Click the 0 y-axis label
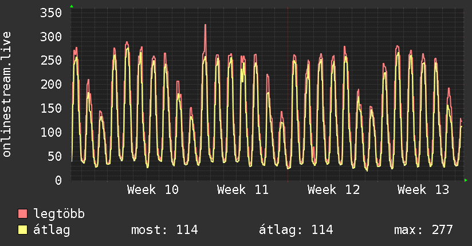472x246 pixels. point(58,180)
